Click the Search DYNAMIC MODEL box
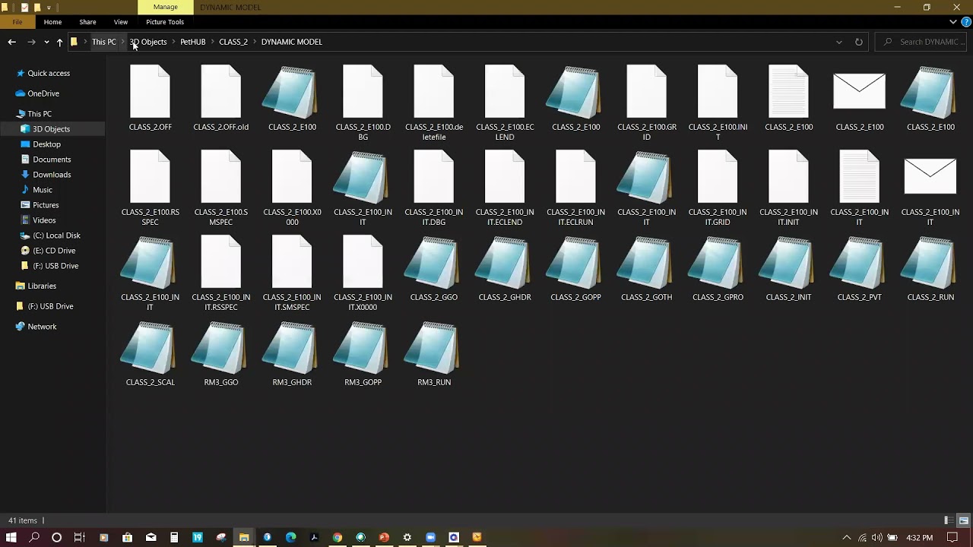The width and height of the screenshot is (973, 547). tap(922, 42)
